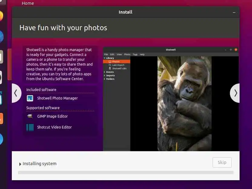This screenshot has height=189, width=252.
Task: Go to the previous slide arrow
Action: [x=16, y=93]
